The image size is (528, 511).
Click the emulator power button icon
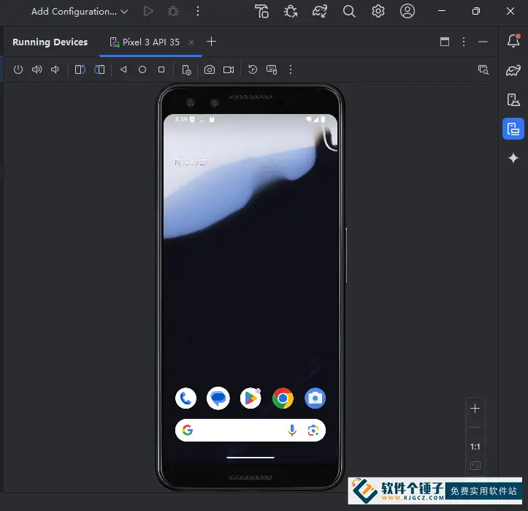pos(18,69)
